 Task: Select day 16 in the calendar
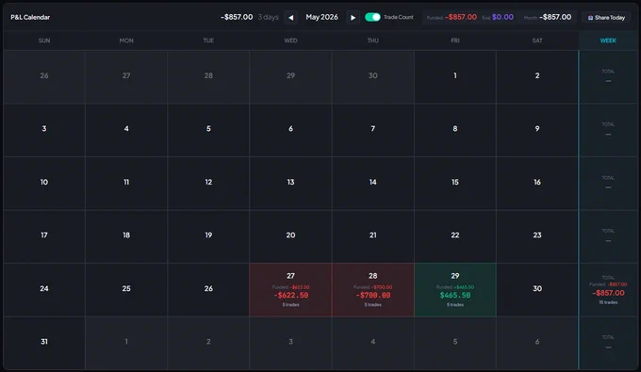[x=537, y=184]
